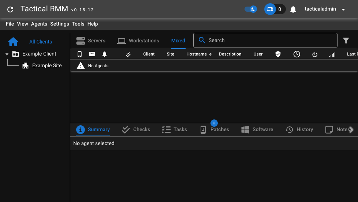Switch to the Software tab

tap(257, 130)
